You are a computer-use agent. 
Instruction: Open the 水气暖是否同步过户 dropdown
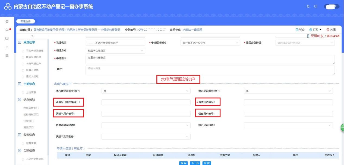click(x=146, y=91)
